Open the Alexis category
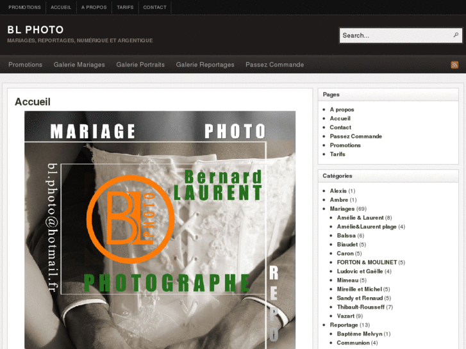466x349 pixels. click(x=338, y=191)
